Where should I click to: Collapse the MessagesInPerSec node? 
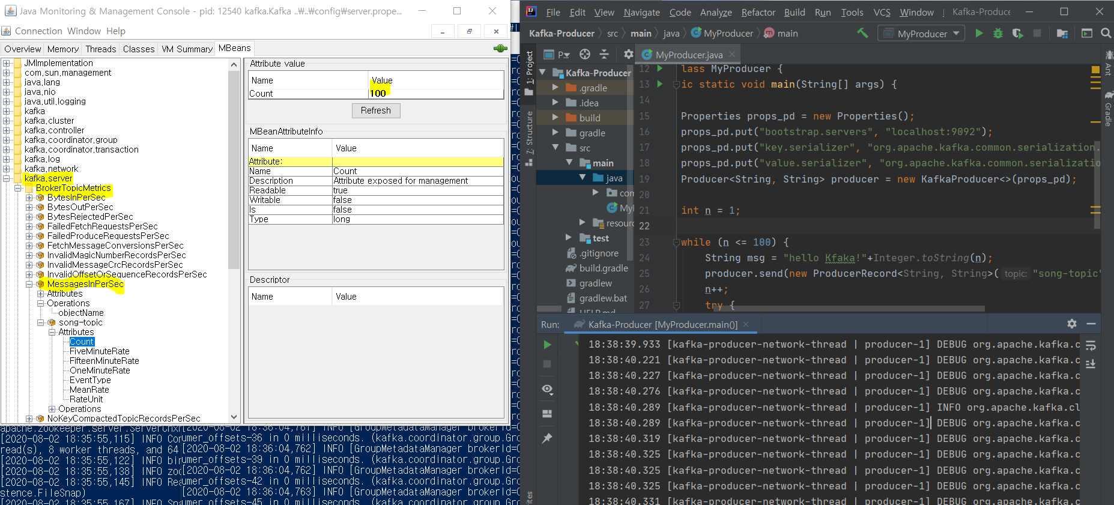[29, 284]
